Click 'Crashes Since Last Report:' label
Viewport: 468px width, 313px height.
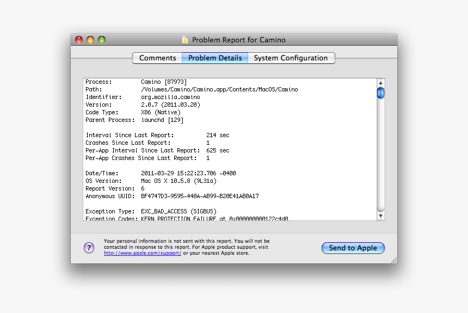coord(128,143)
